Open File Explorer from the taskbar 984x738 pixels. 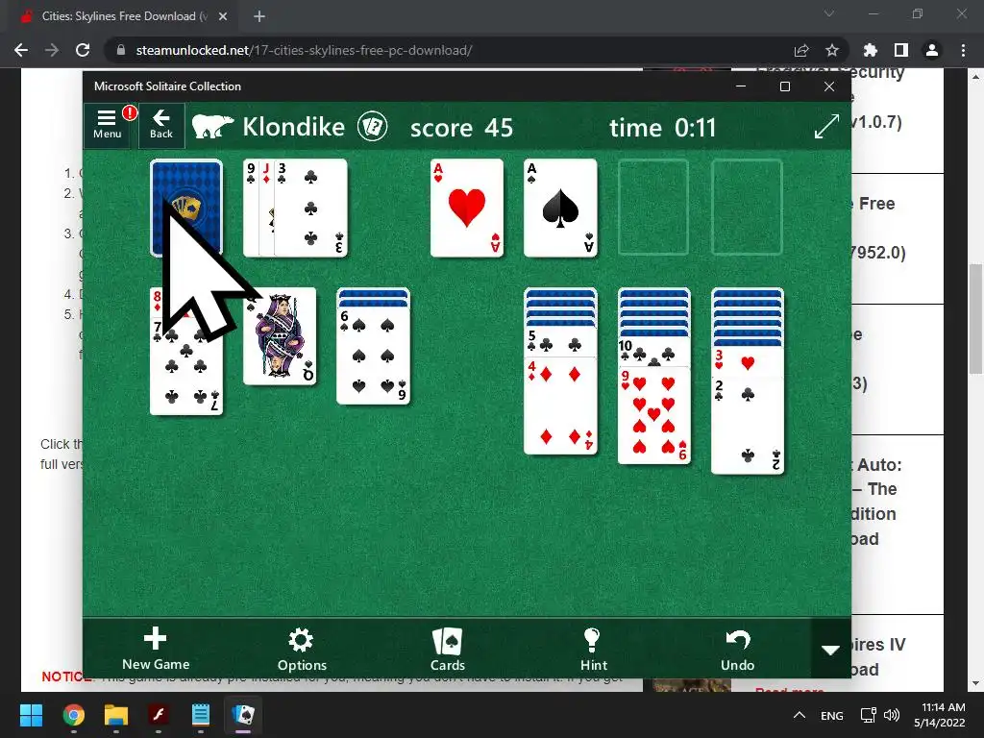(x=116, y=715)
